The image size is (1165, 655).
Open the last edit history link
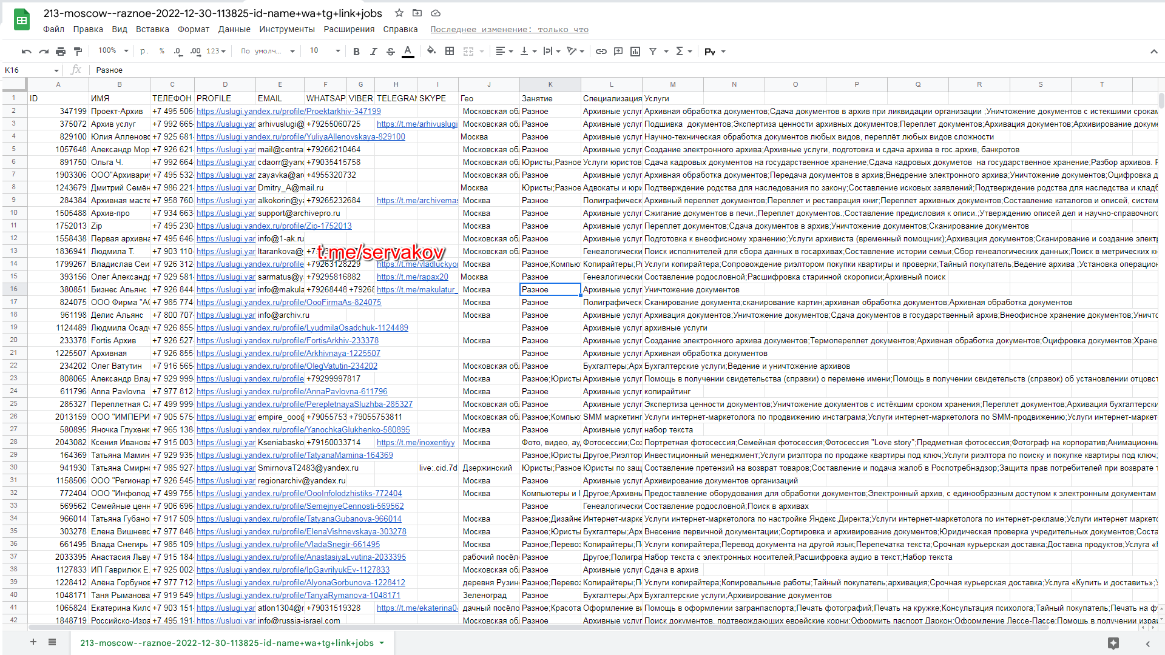[509, 29]
